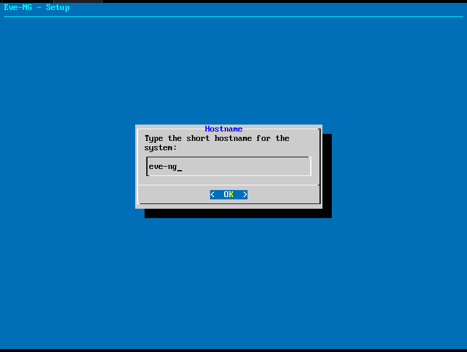The image size is (467, 352).
Task: Click the cyan horizontal line under the header
Action: [234, 16]
